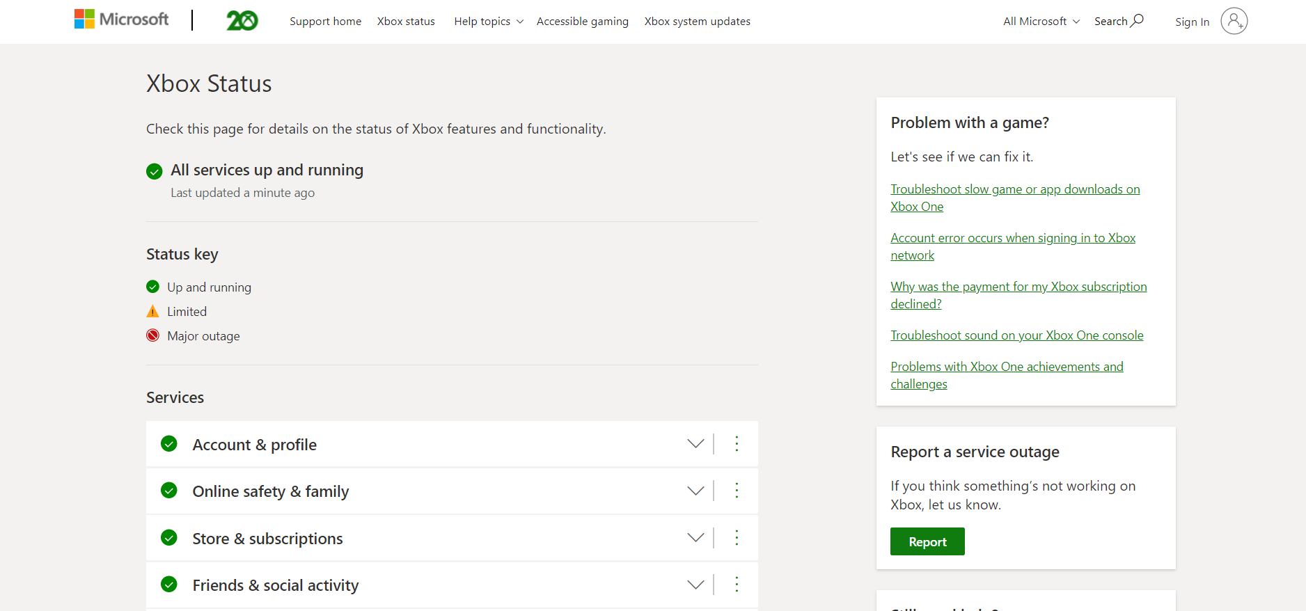
Task: Click the Search label in the header
Action: click(x=1110, y=22)
